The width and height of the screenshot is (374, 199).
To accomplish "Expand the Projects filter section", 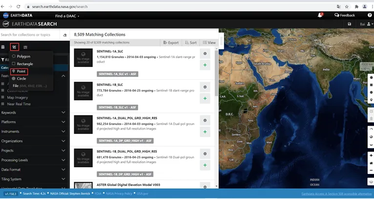I will pyautogui.click(x=33, y=151).
